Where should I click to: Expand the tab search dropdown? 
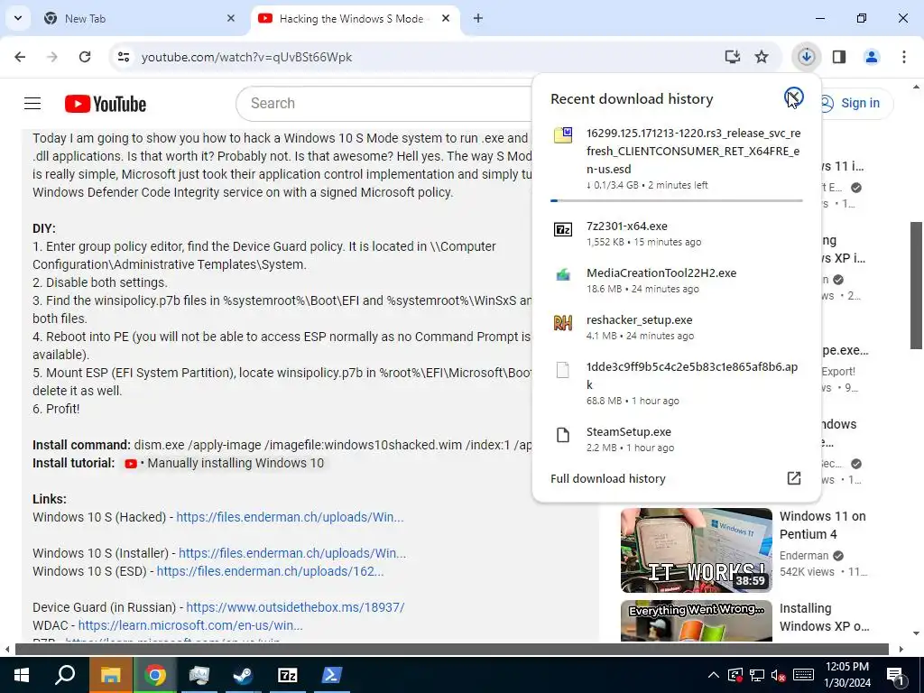pyautogui.click(x=18, y=18)
